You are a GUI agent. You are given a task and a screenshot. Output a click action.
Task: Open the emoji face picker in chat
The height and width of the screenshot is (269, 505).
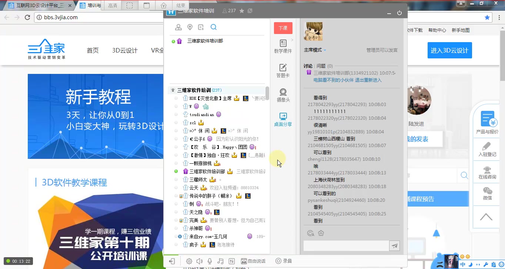(x=311, y=233)
